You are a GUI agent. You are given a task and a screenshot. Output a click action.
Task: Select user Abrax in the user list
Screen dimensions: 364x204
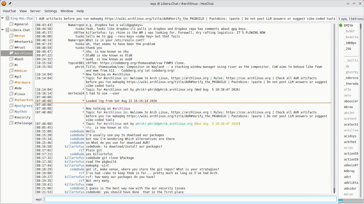click(348, 107)
